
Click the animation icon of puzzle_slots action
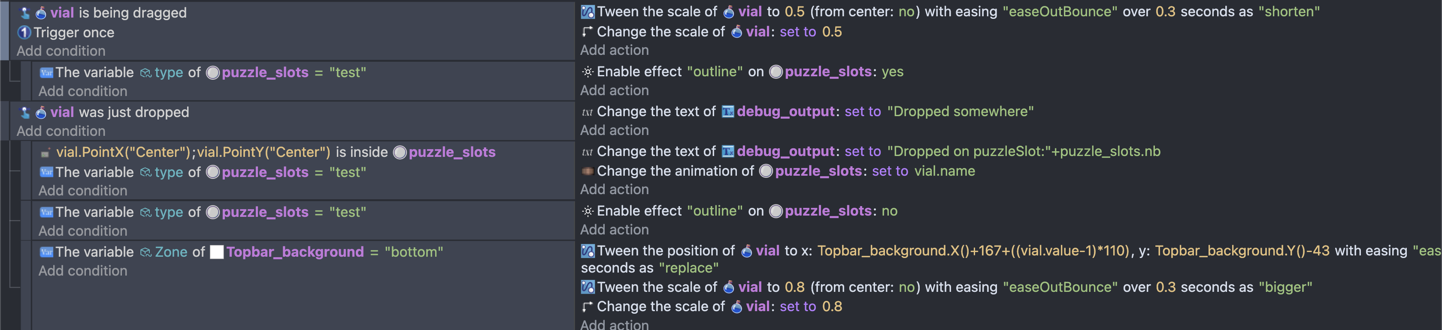[x=587, y=171]
